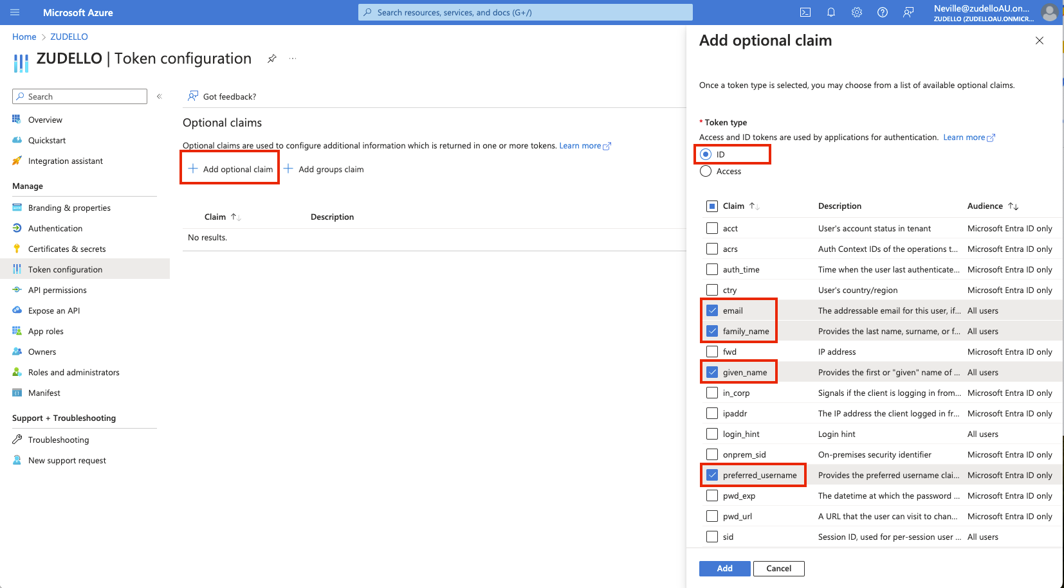Click the blue Add button
Image resolution: width=1064 pixels, height=588 pixels.
[725, 569]
